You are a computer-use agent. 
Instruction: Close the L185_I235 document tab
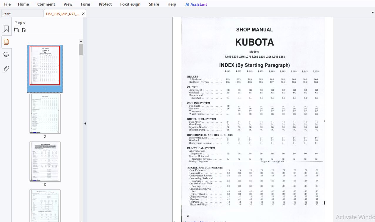pyautogui.click(x=83, y=14)
